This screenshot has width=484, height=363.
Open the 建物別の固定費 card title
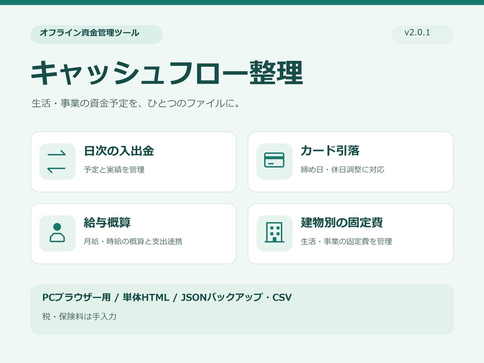pyautogui.click(x=342, y=223)
